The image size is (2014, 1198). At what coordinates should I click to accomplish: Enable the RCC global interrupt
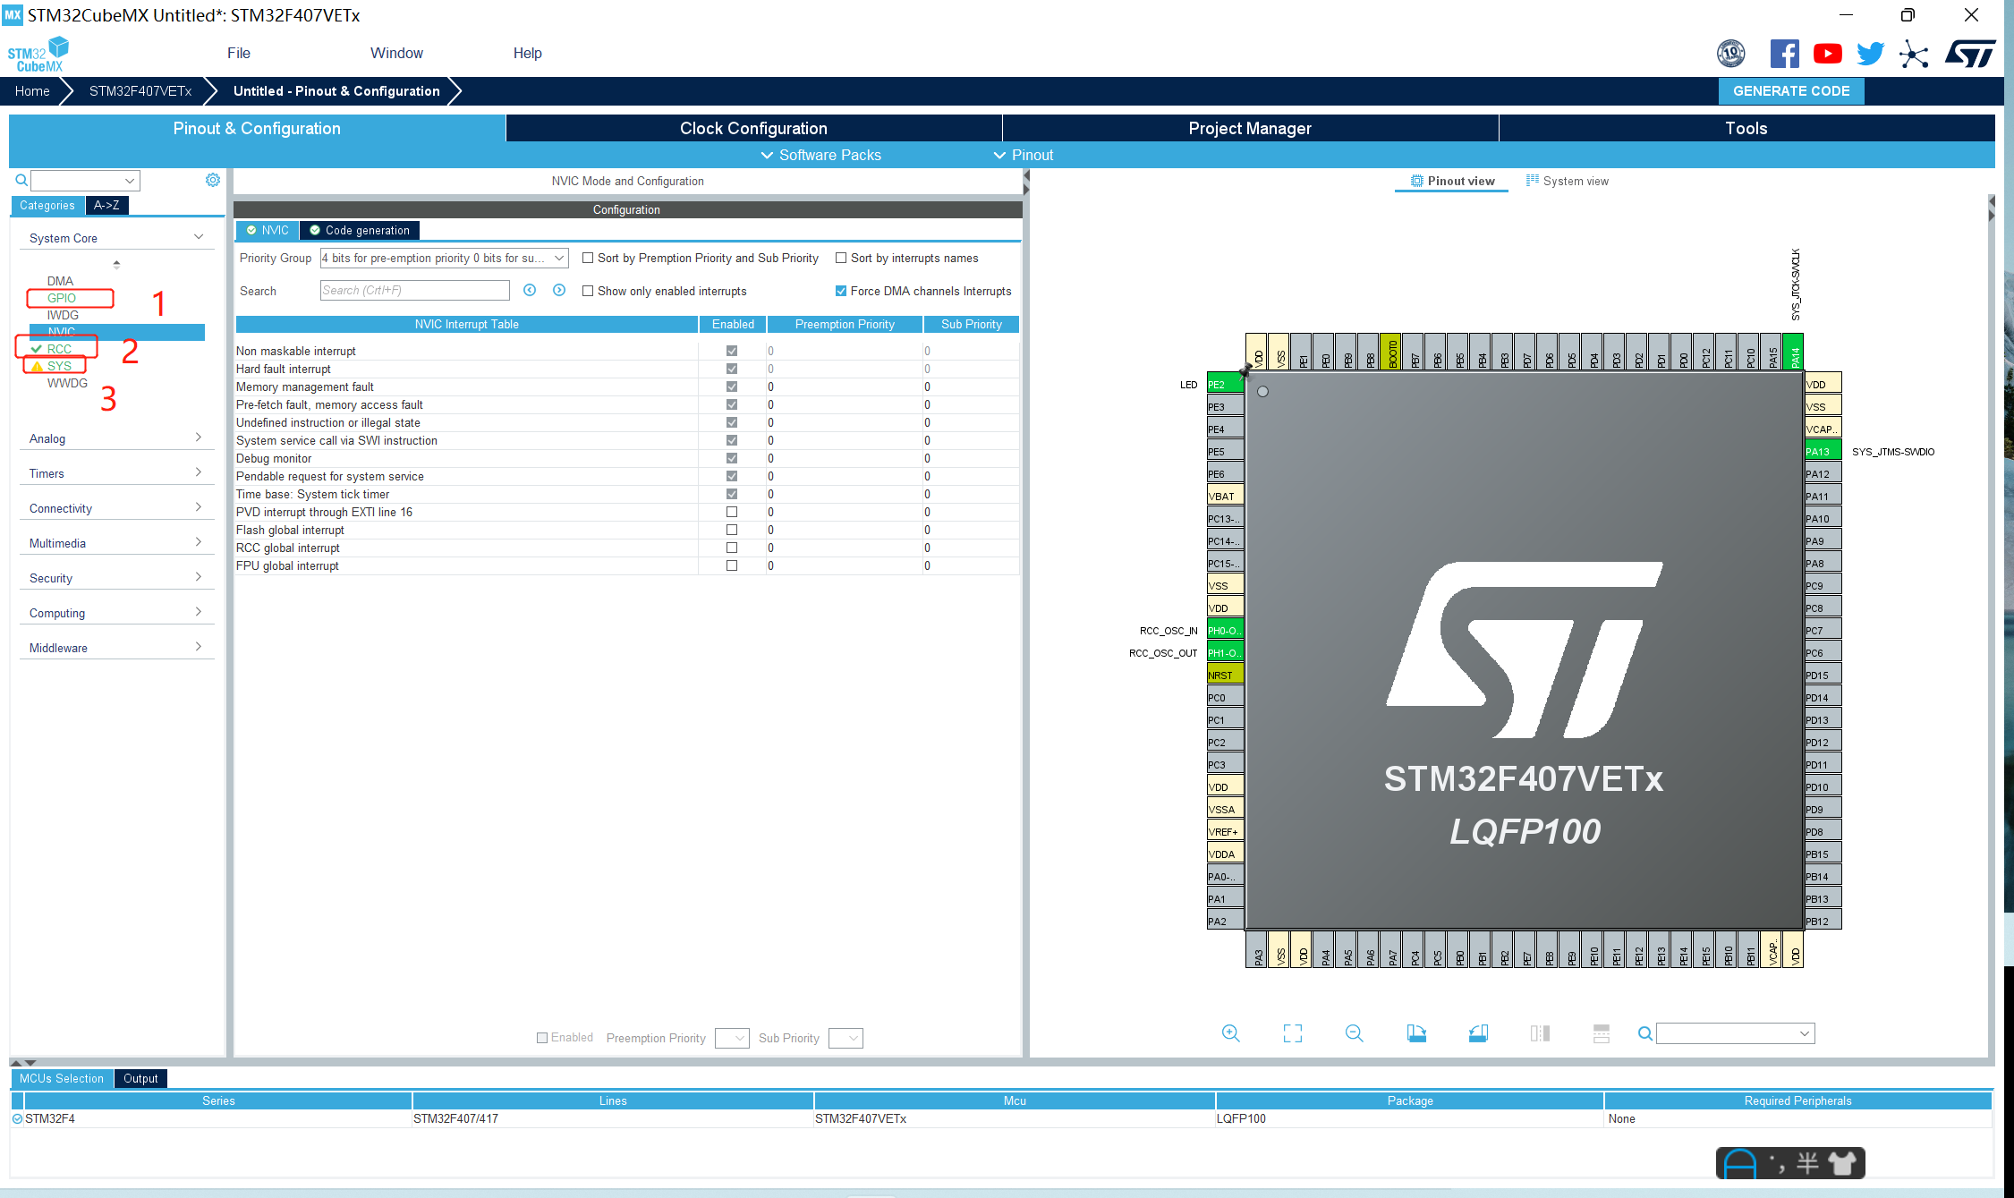tap(732, 548)
